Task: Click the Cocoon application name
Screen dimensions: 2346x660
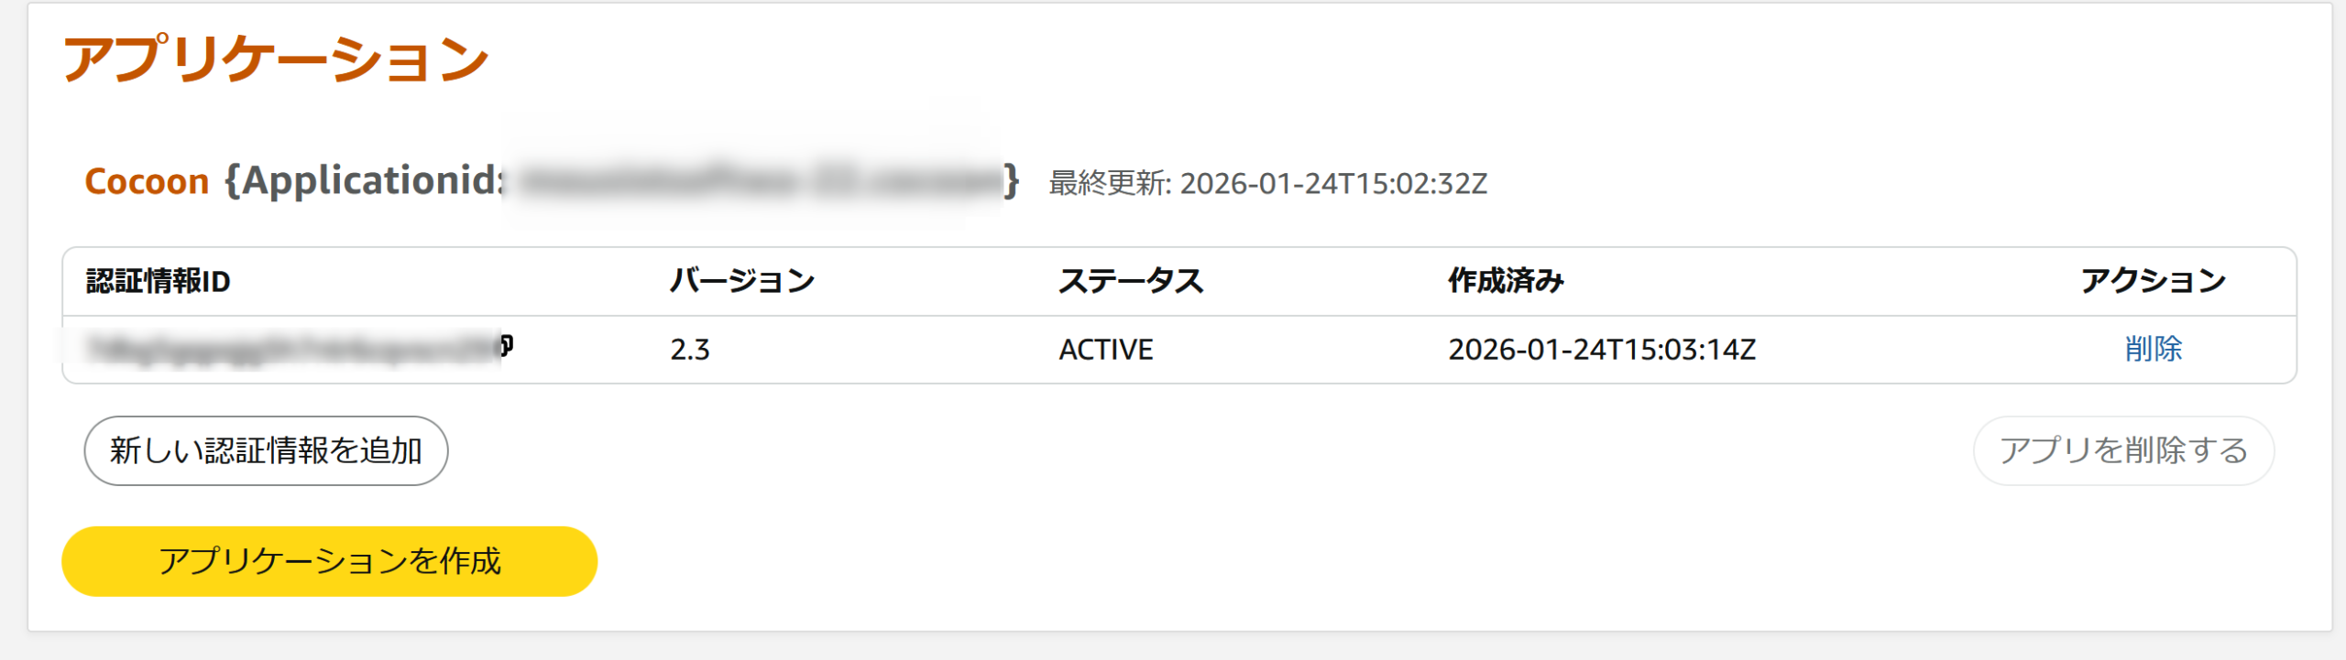Action: (x=147, y=181)
